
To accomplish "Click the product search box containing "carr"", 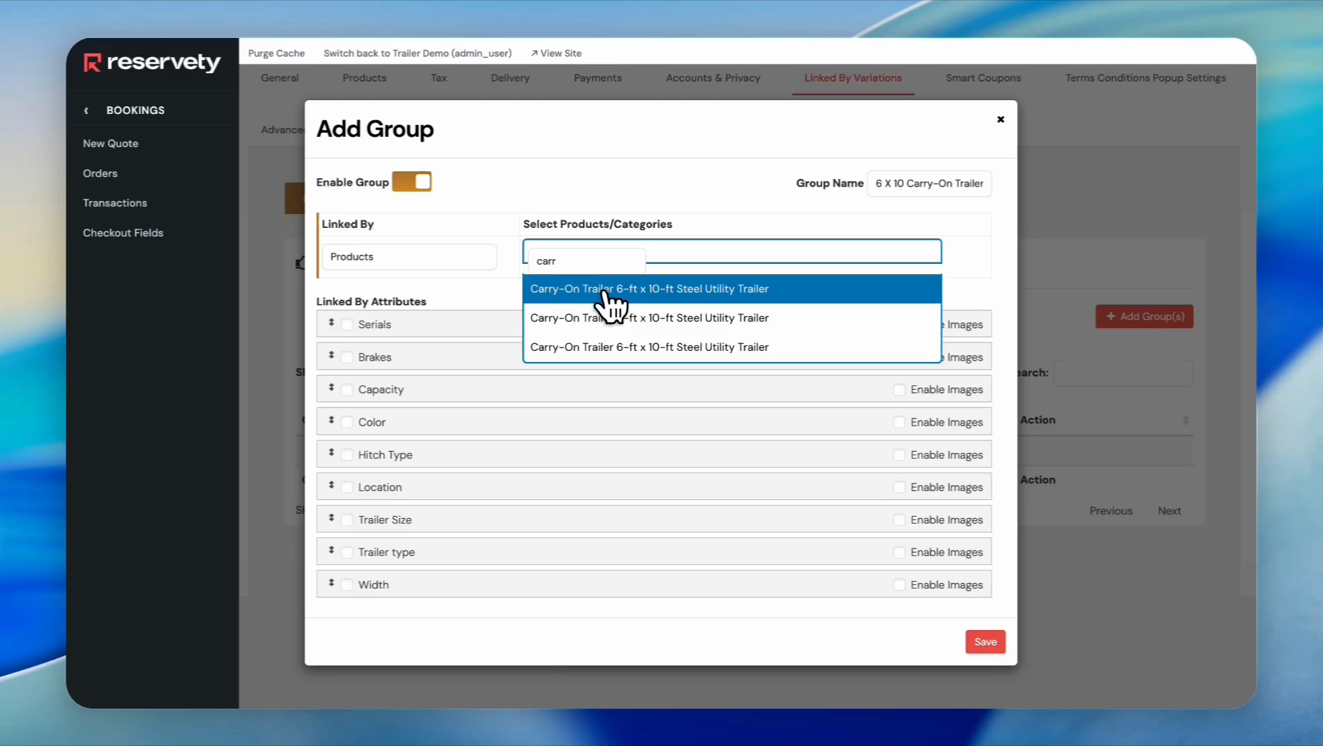I will pyautogui.click(x=587, y=261).
